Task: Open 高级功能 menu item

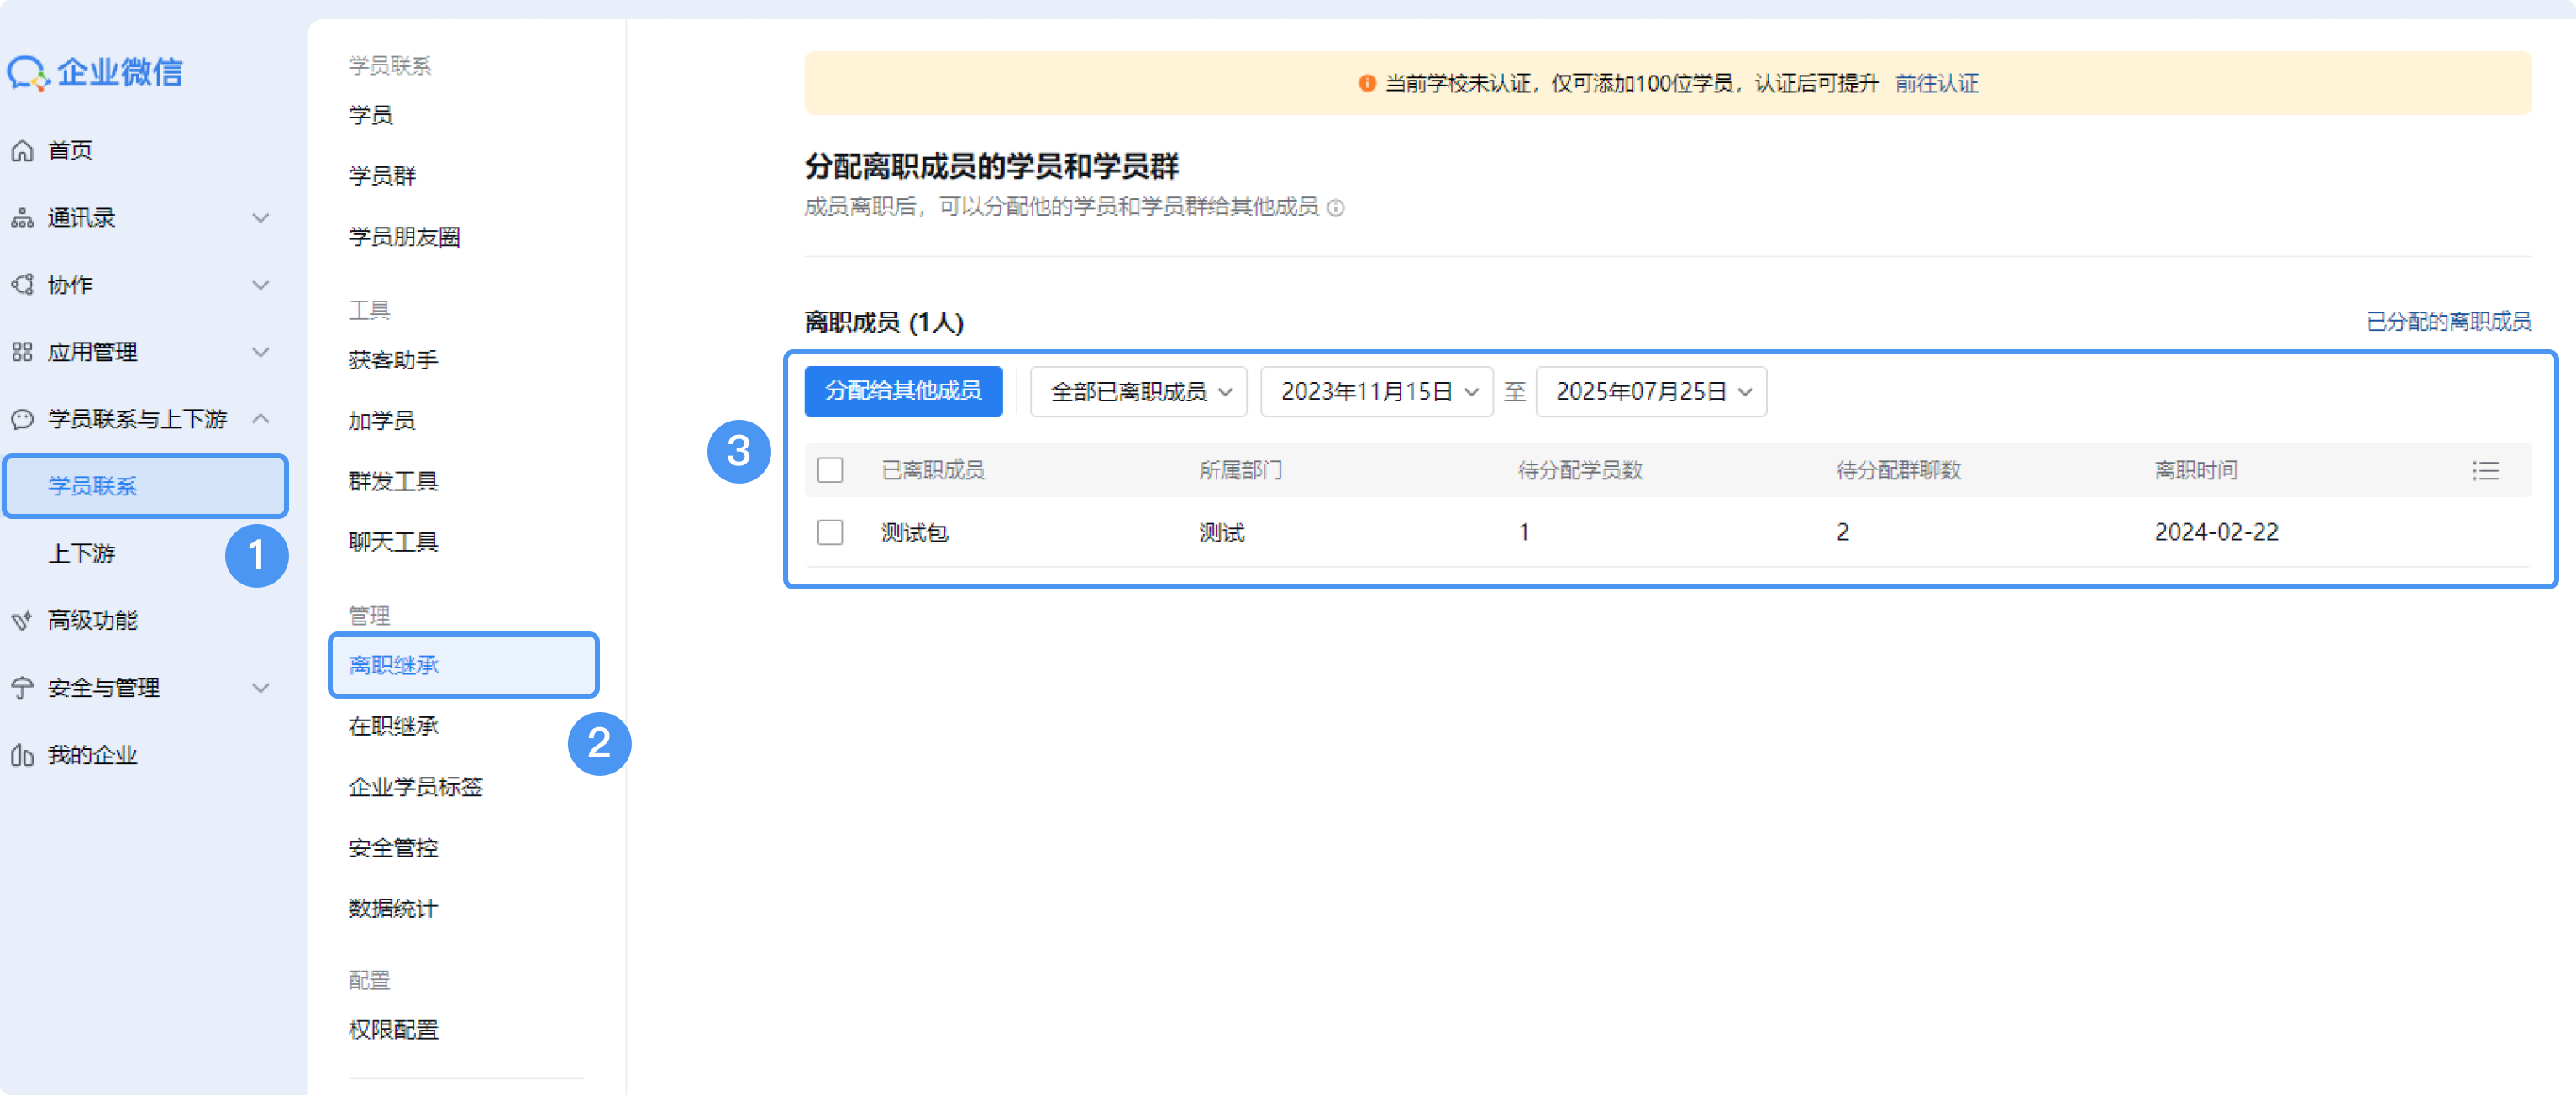Action: tap(93, 621)
